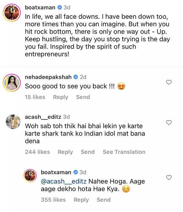This screenshot has height=212, width=183.
Task: Like acash__editz's comment with the heart
Action: [x=169, y=122]
